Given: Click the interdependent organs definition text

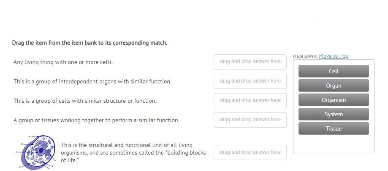Looking at the screenshot, I should point(92,81).
